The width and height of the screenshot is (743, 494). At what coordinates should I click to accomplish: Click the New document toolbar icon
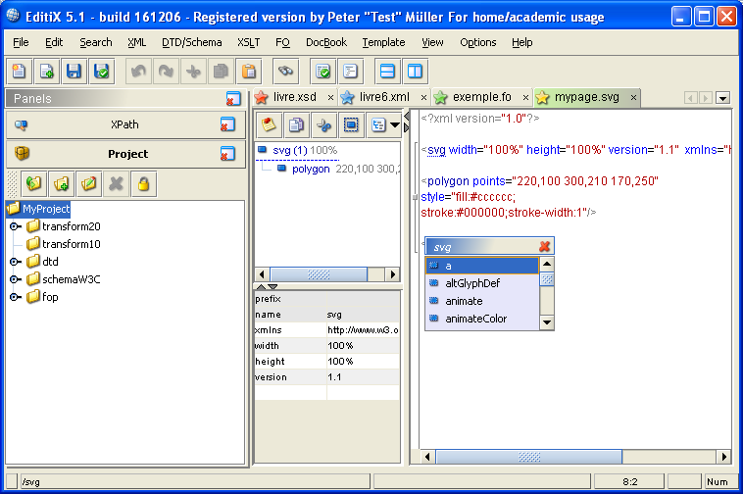[x=19, y=71]
